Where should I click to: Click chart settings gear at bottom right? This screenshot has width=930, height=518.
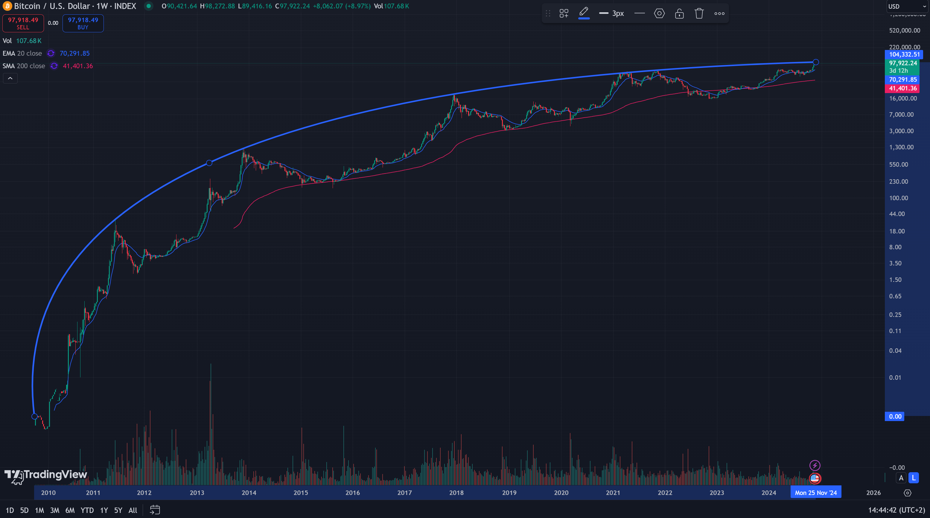(x=907, y=493)
